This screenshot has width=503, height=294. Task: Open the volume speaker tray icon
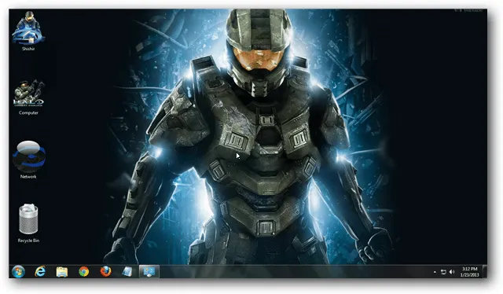pos(452,272)
